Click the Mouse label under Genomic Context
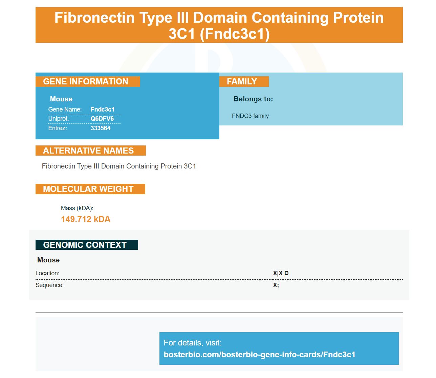The height and width of the screenshot is (378, 436). click(48, 260)
